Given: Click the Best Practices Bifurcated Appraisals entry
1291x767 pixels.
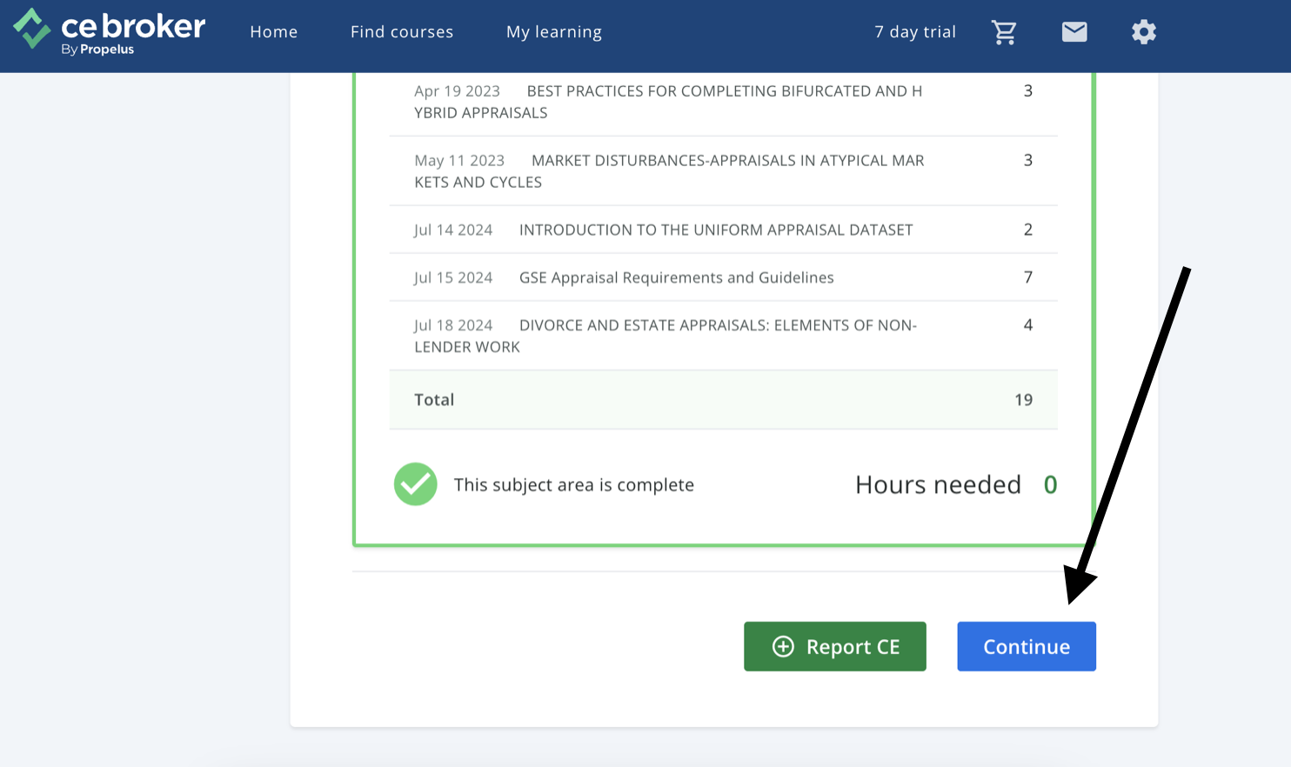Looking at the screenshot, I should point(722,101).
